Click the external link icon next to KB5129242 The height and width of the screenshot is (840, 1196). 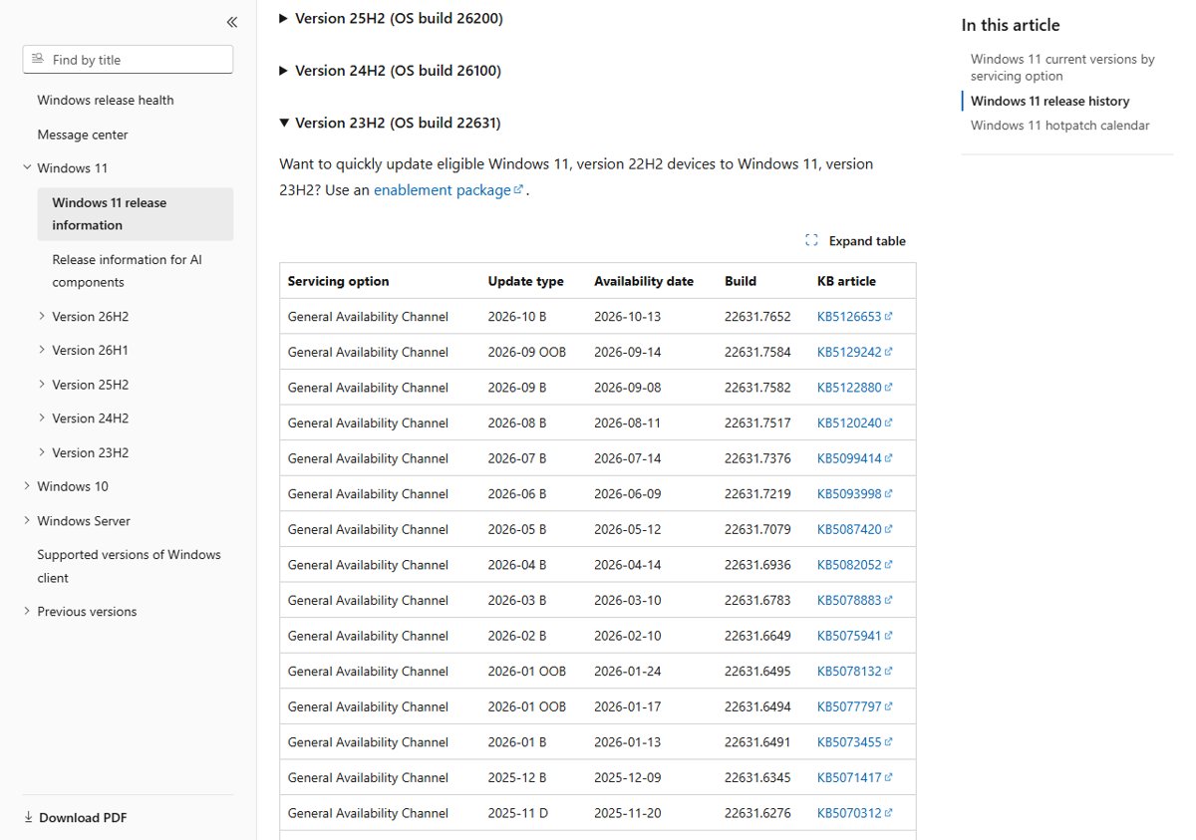tap(888, 352)
